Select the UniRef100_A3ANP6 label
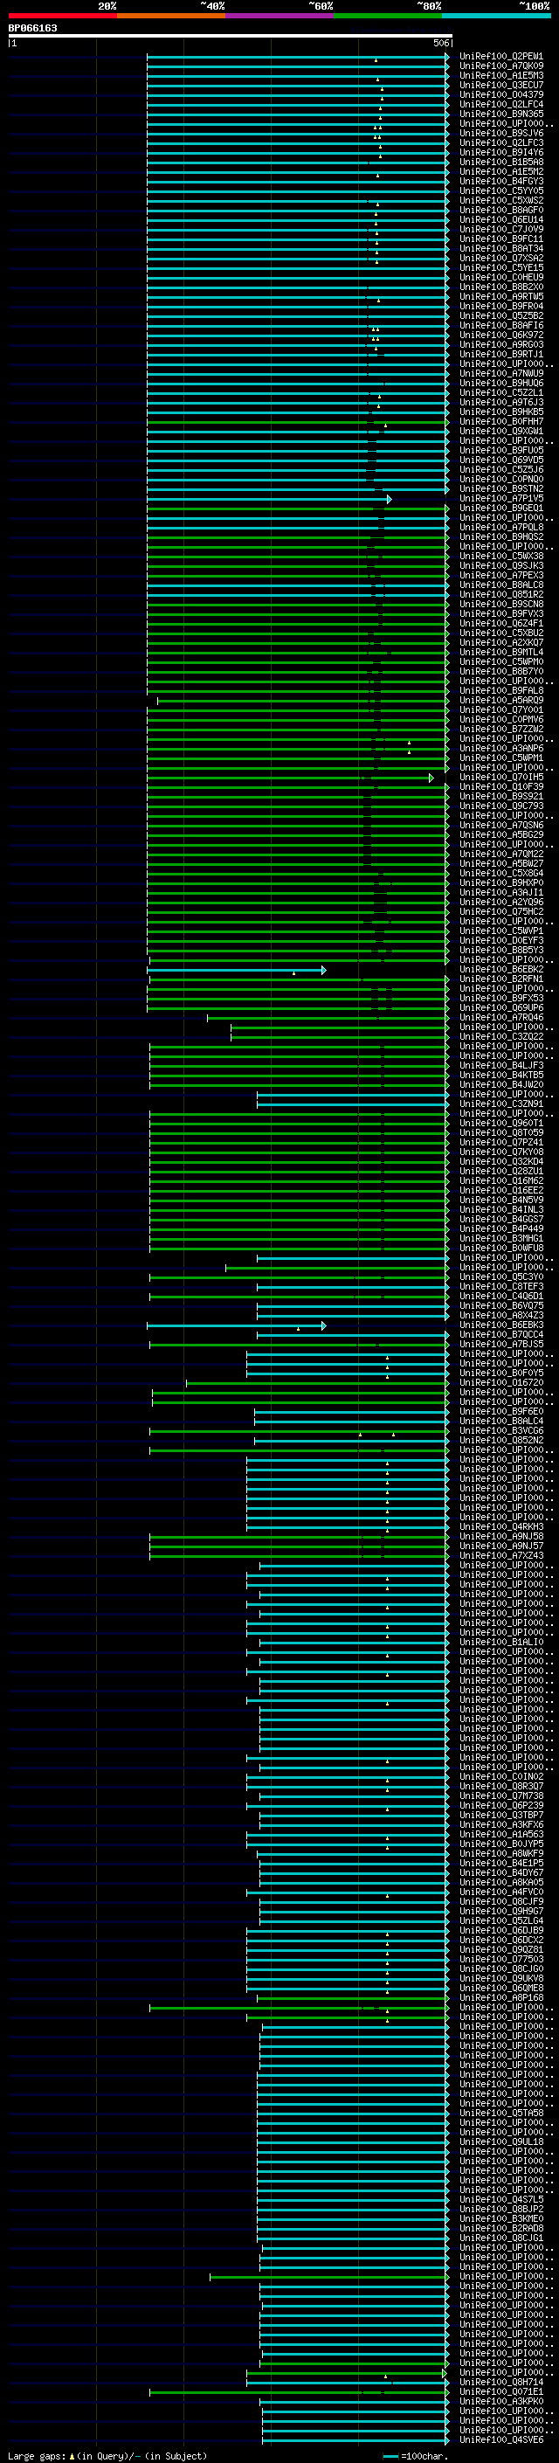The image size is (559, 2463). 500,749
